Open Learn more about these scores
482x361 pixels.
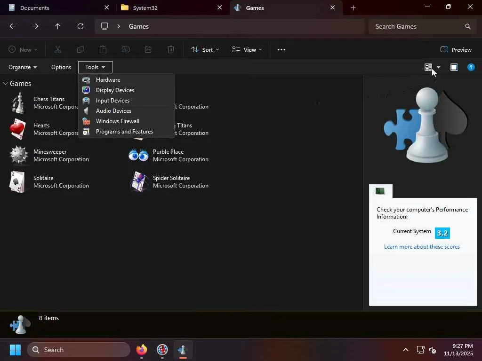point(422,247)
